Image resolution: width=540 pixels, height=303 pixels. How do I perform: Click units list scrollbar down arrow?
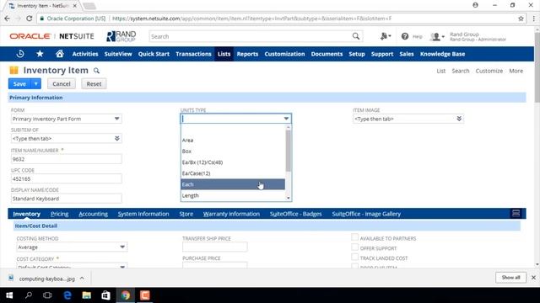[289, 199]
